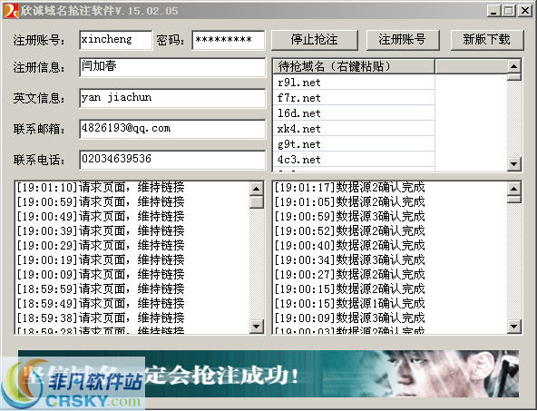Image resolution: width=537 pixels, height=411 pixels.
Task: Click log entry [19:00:09]请求页面，维持链接
Action: (101, 274)
